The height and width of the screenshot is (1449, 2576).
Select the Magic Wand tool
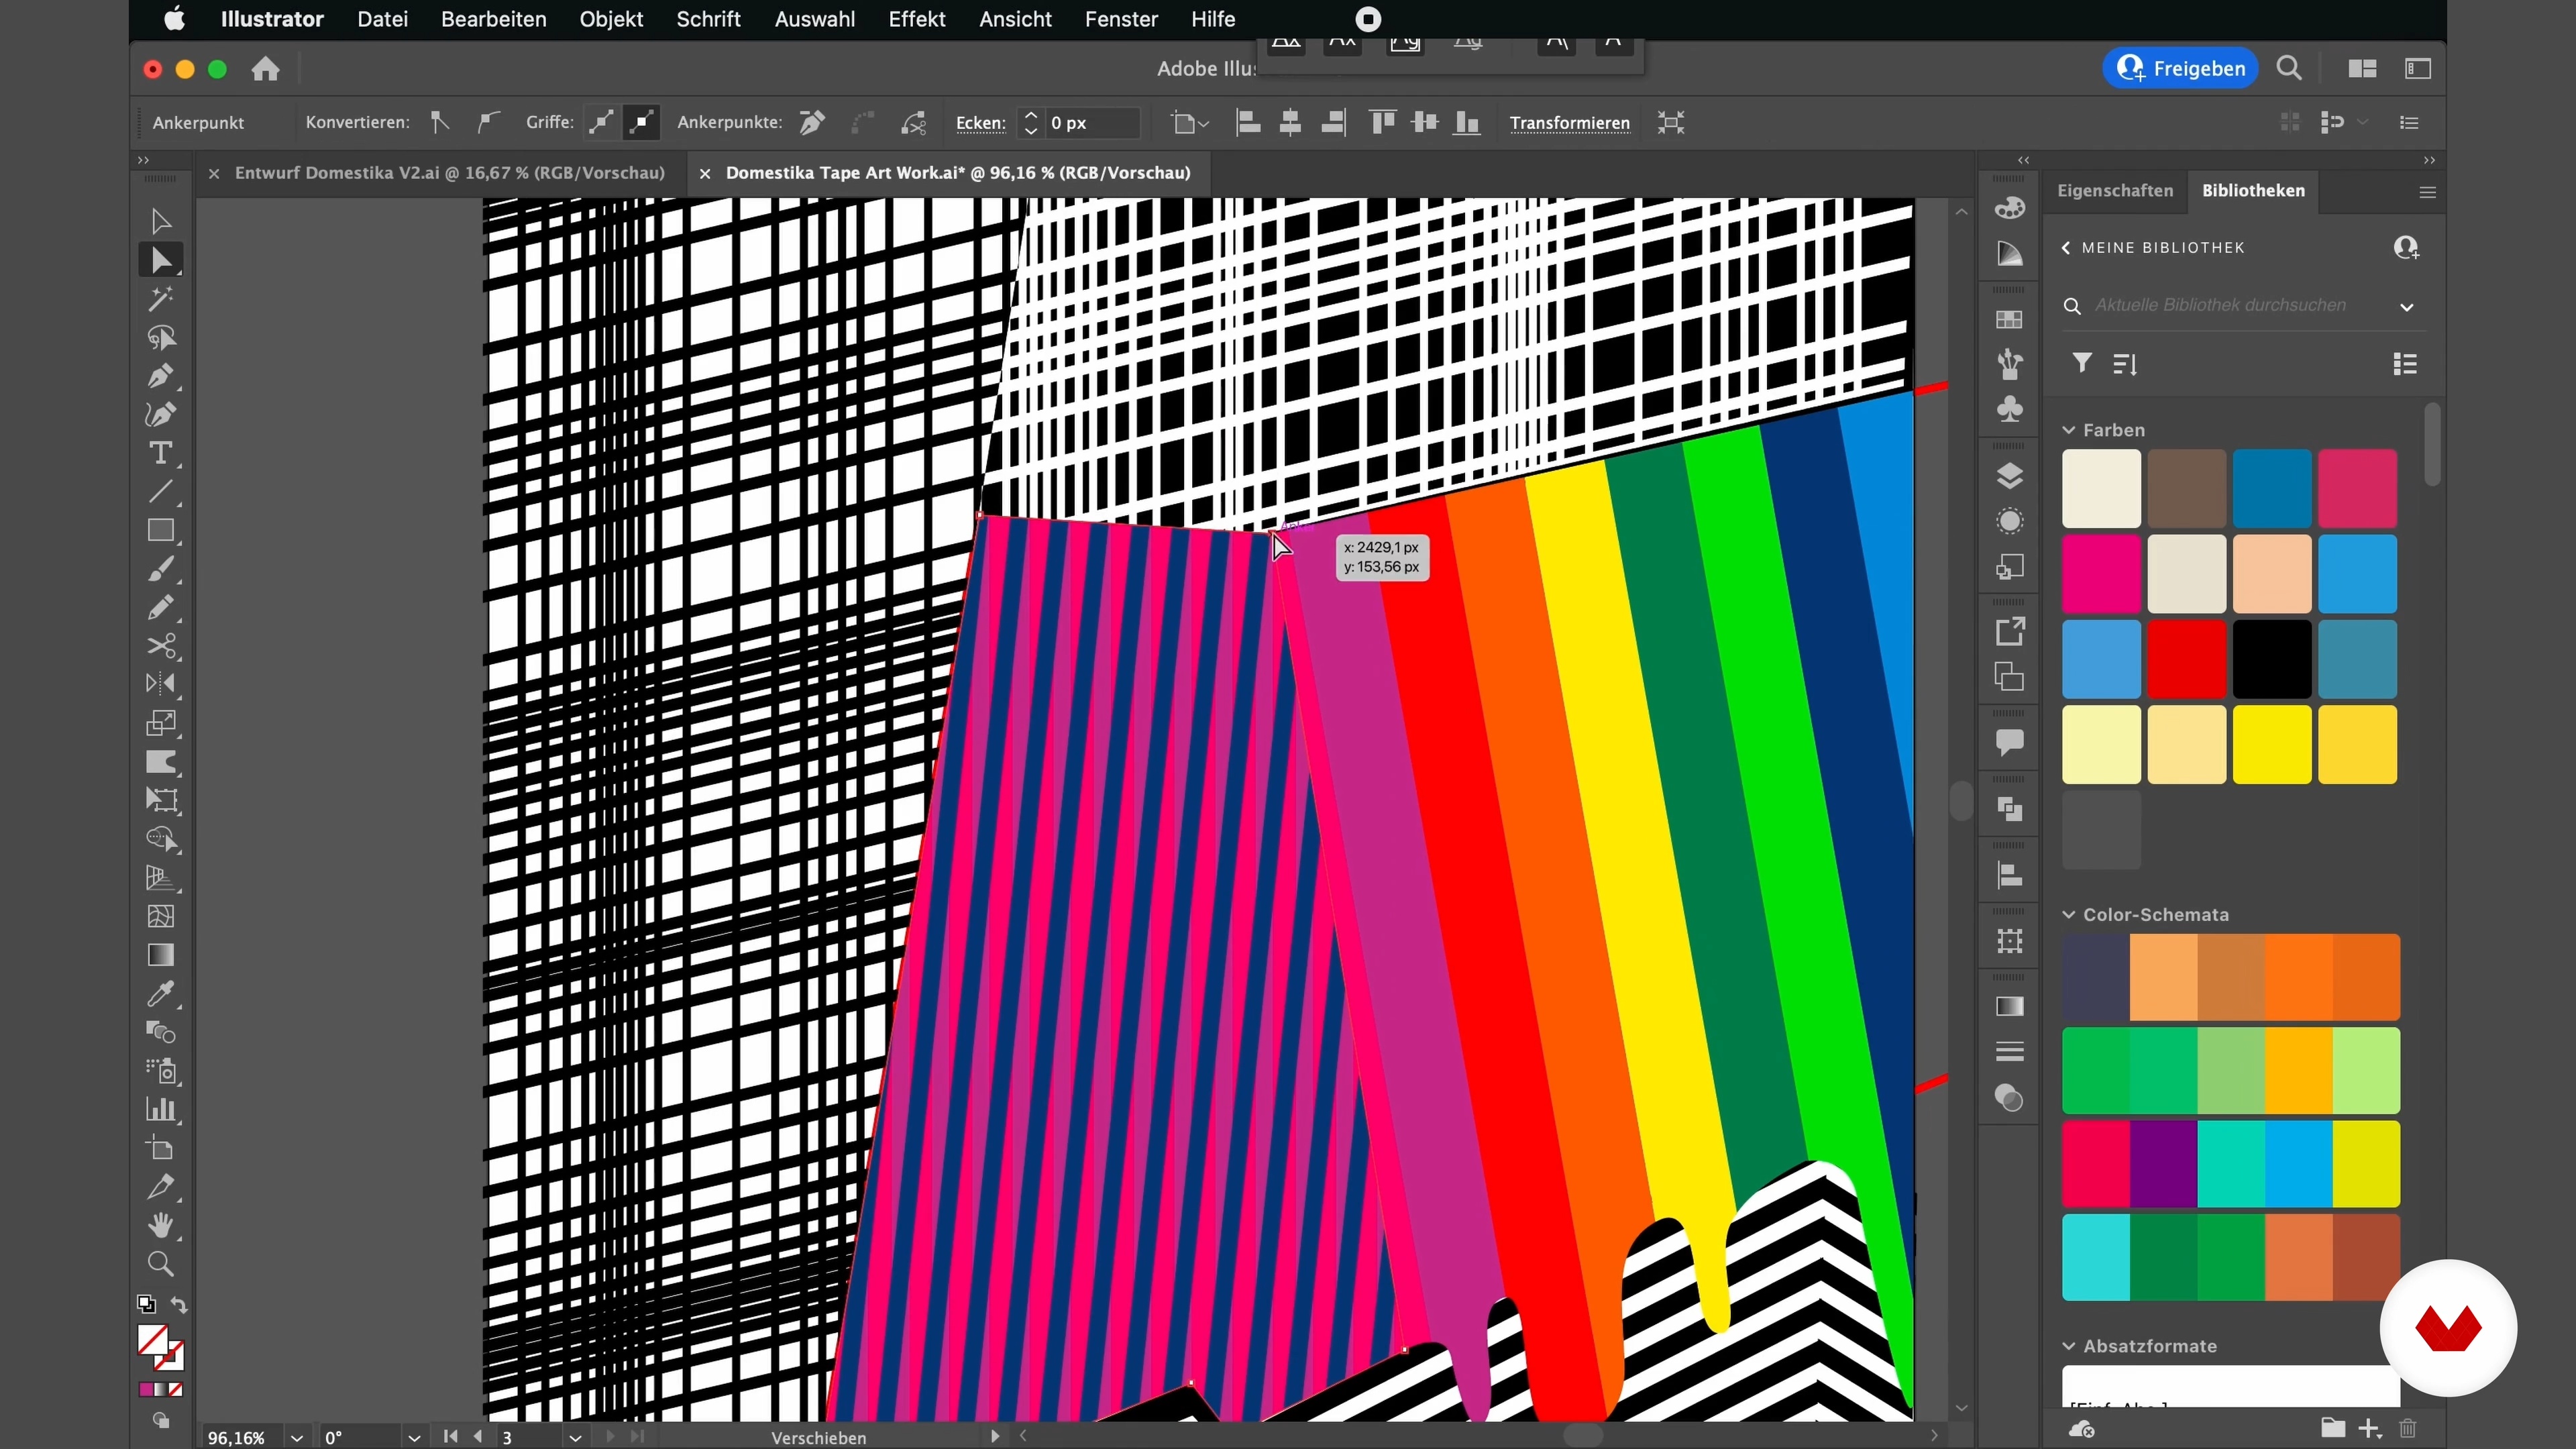[160, 299]
